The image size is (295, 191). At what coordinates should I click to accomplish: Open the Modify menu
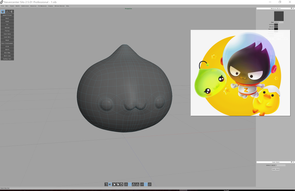click(18, 6)
